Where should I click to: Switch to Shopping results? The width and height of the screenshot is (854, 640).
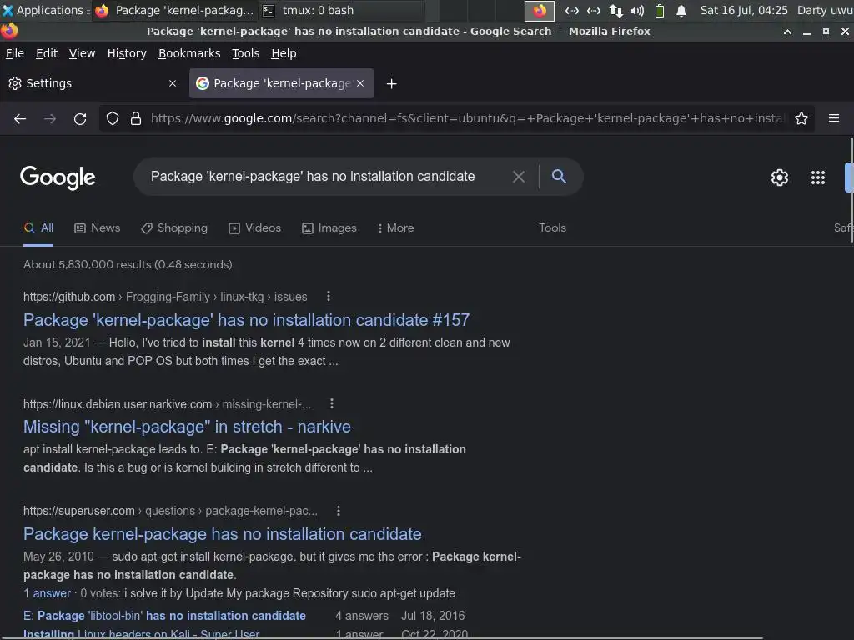174,228
